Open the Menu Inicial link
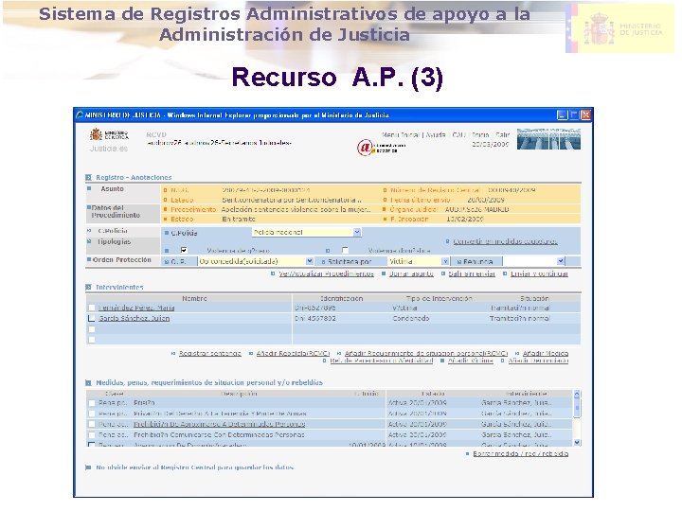682x511 pixels. pos(400,134)
